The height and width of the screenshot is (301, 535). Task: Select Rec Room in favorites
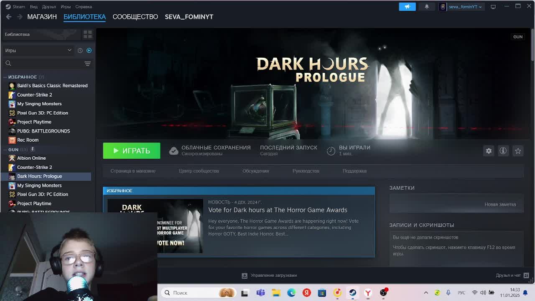28,140
